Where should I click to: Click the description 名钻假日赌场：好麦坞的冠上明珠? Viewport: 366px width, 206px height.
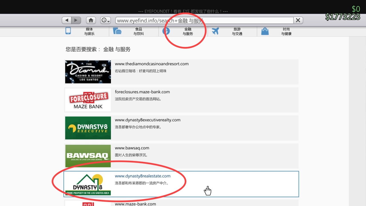pos(141,71)
